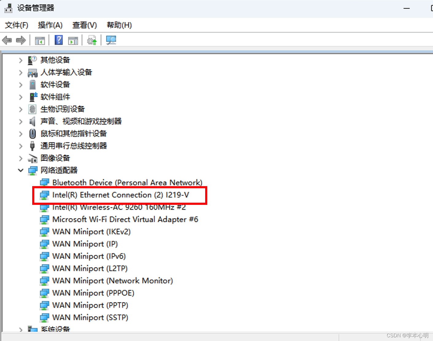Click the 其他设备 category icon

click(x=32, y=60)
